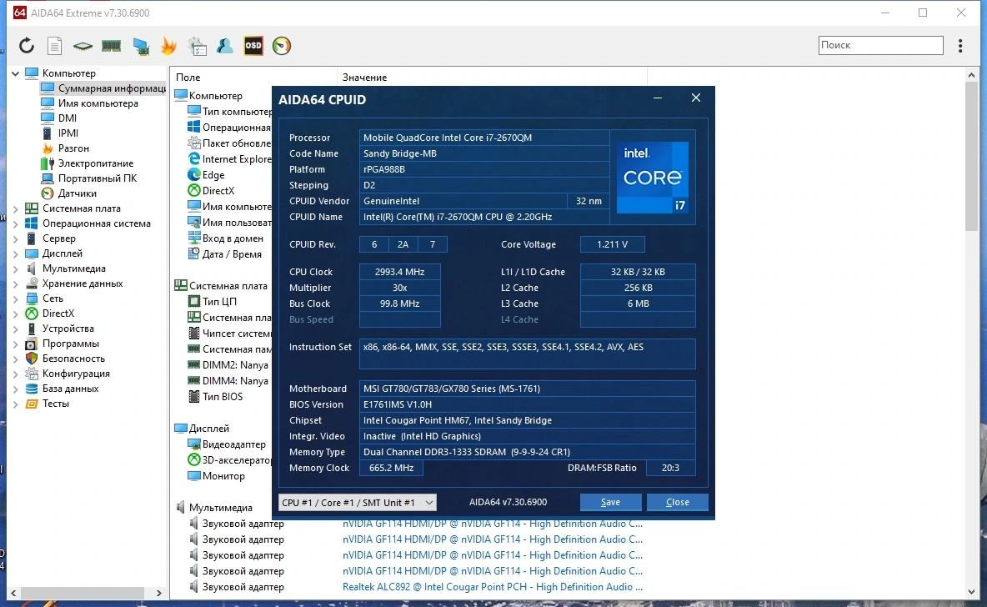Click the DRAM:FSB Ratio value 20:3
This screenshot has width=987, height=607.
[x=670, y=468]
